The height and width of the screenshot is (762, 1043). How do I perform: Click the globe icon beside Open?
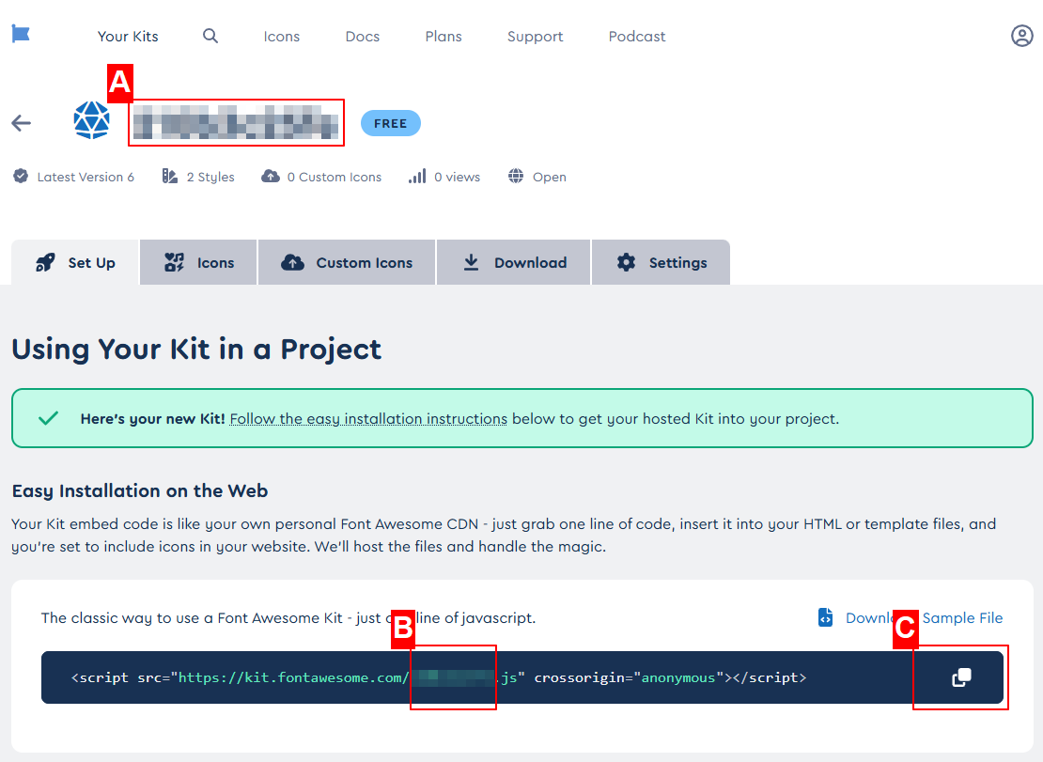(x=516, y=177)
